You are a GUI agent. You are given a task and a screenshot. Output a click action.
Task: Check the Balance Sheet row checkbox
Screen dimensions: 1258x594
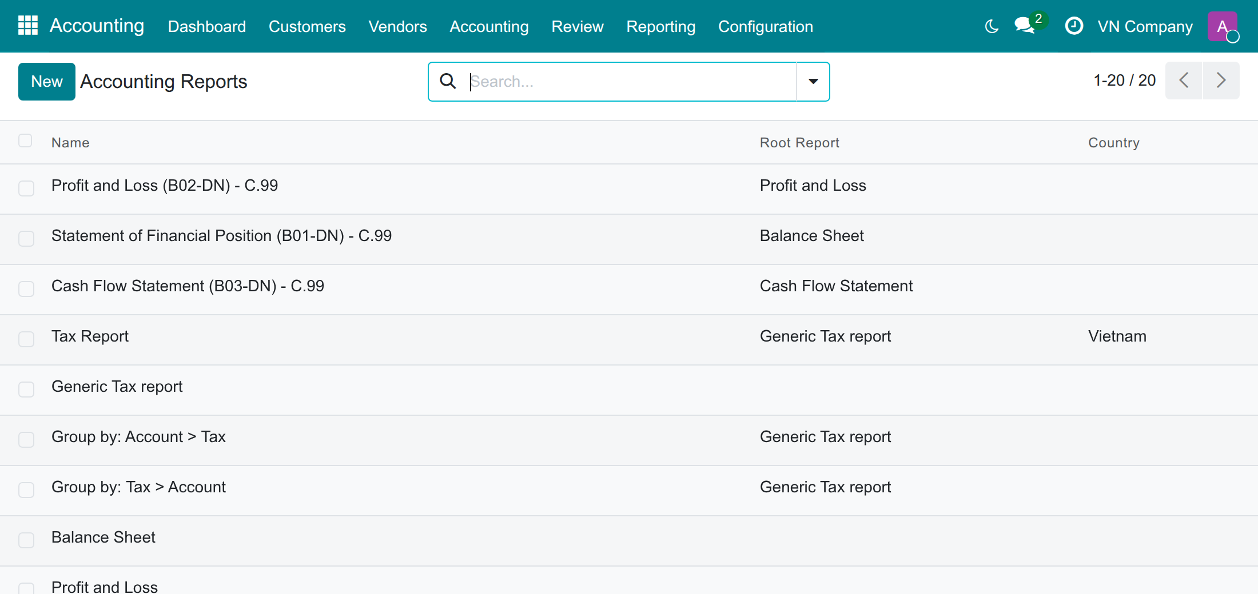[x=26, y=540]
